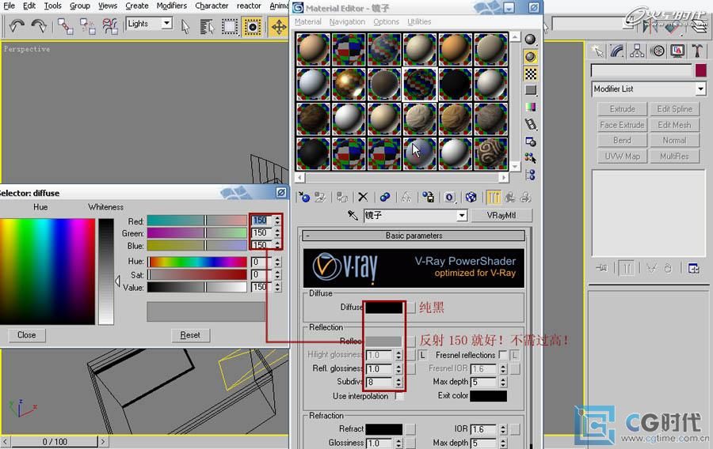Click the Select by Name icon

click(208, 26)
